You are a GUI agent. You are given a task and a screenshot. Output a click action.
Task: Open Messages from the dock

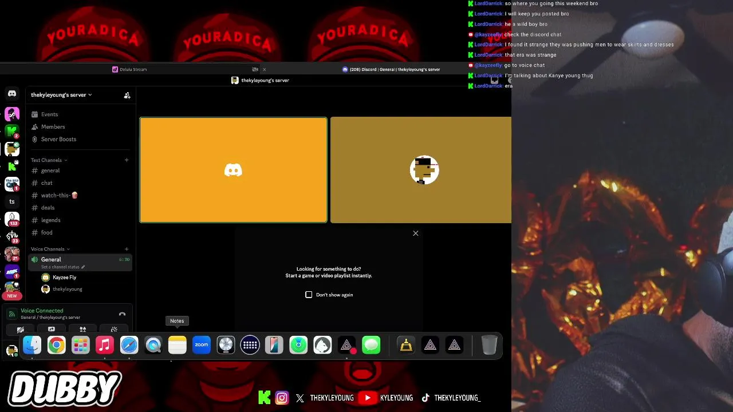tap(371, 345)
